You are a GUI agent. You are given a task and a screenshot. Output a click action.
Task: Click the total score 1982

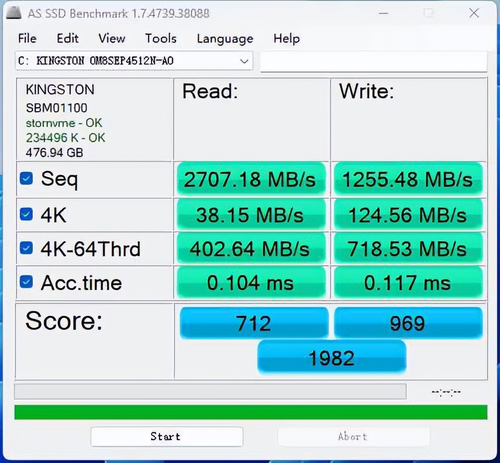pyautogui.click(x=332, y=357)
